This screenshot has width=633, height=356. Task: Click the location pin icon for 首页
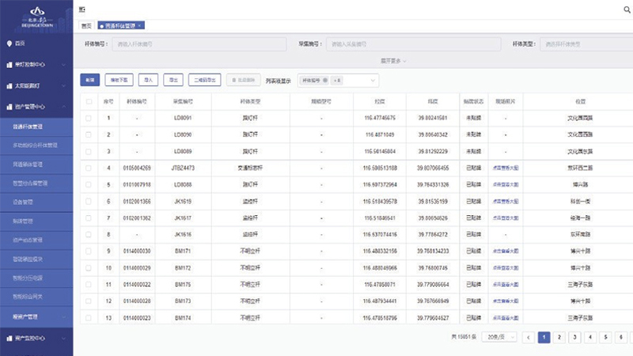point(9,43)
